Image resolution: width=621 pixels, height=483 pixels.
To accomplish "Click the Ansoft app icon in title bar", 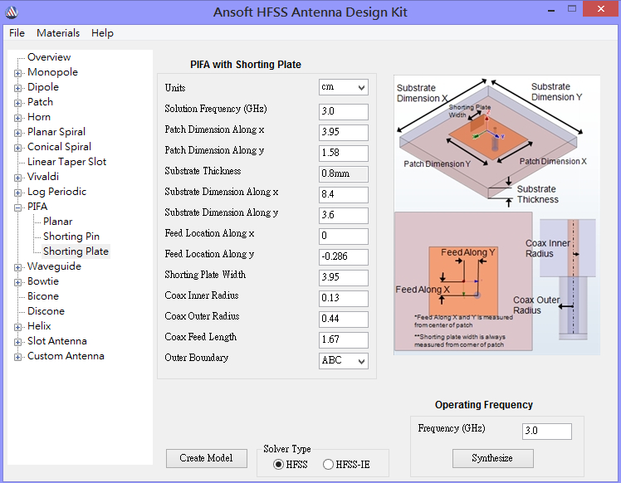I will coord(12,12).
